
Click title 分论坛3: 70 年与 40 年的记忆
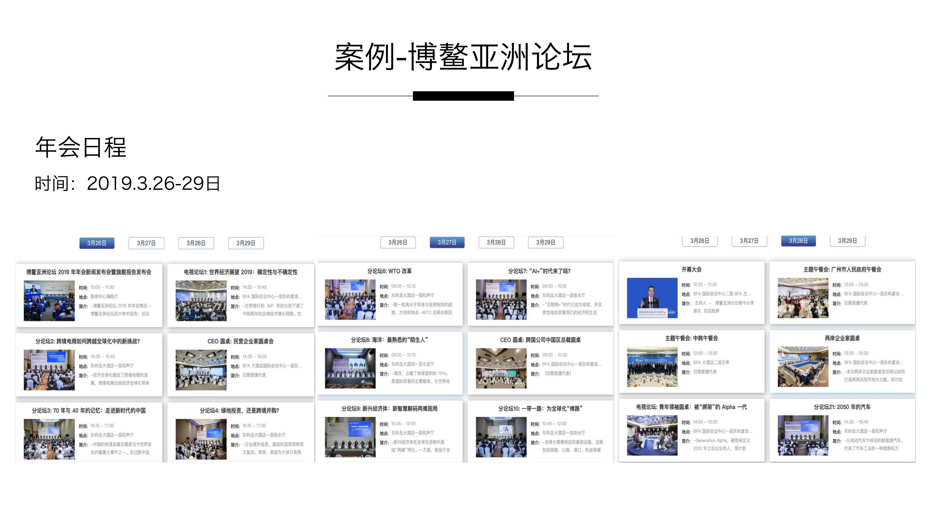[88, 410]
